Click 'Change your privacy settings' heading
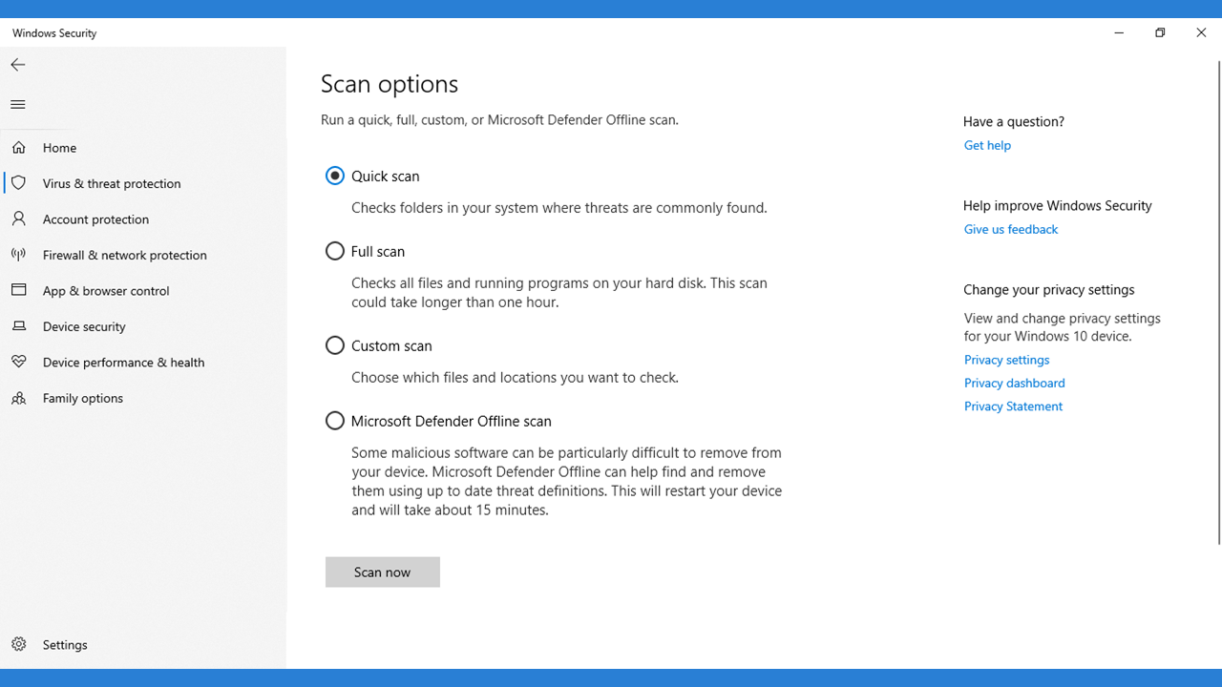The image size is (1222, 687). click(1049, 289)
